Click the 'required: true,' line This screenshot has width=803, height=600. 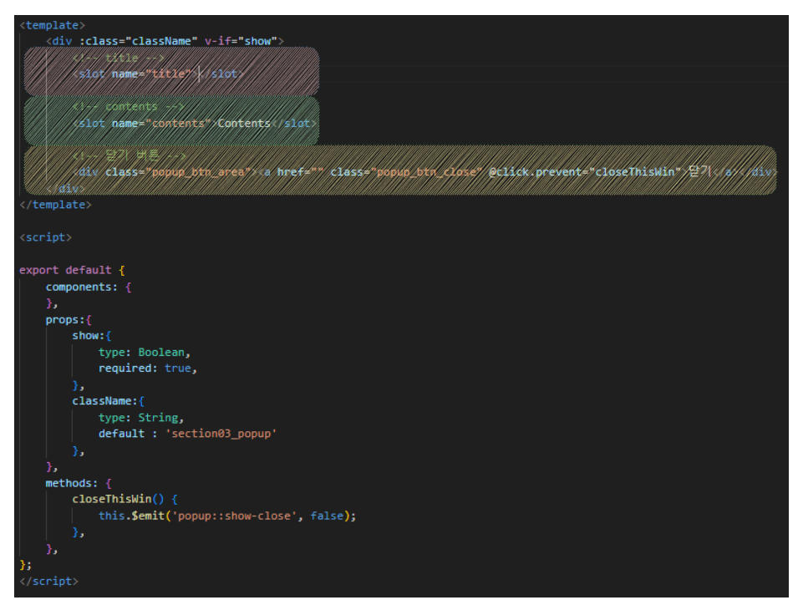[148, 368]
